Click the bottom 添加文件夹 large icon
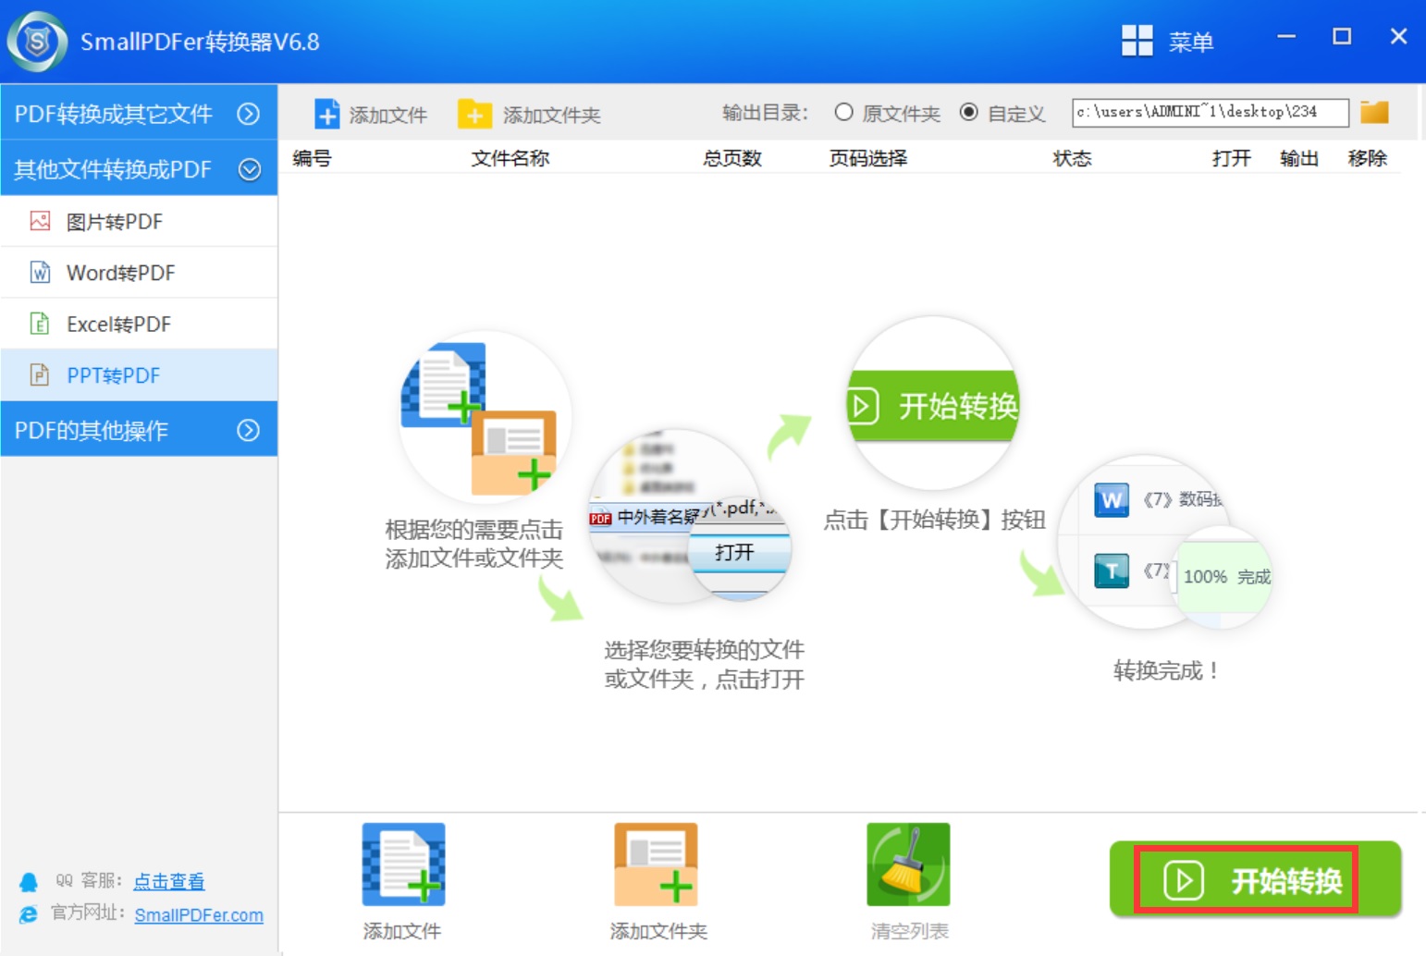The image size is (1426, 956). [x=656, y=864]
